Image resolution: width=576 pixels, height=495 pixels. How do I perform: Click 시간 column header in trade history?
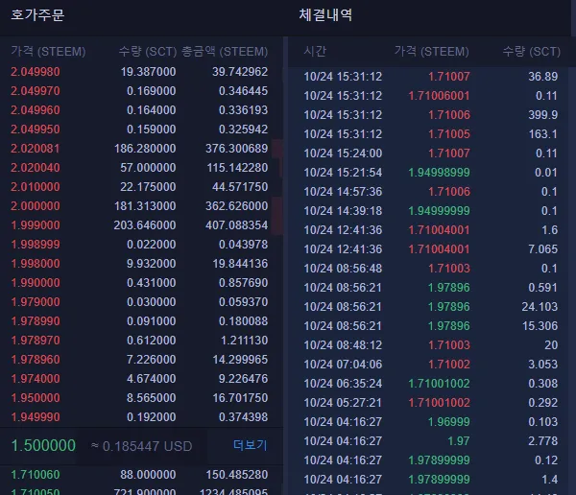[x=315, y=52]
